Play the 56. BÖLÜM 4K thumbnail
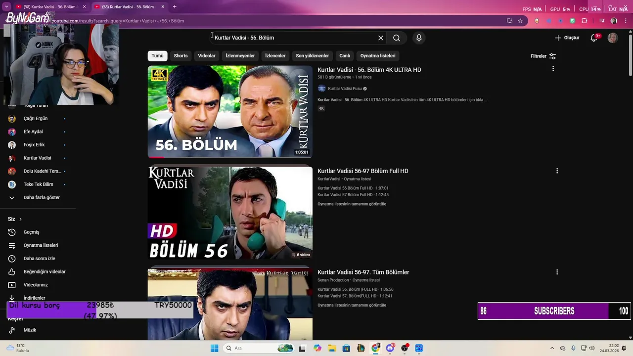Image resolution: width=633 pixels, height=356 pixels. pyautogui.click(x=230, y=112)
